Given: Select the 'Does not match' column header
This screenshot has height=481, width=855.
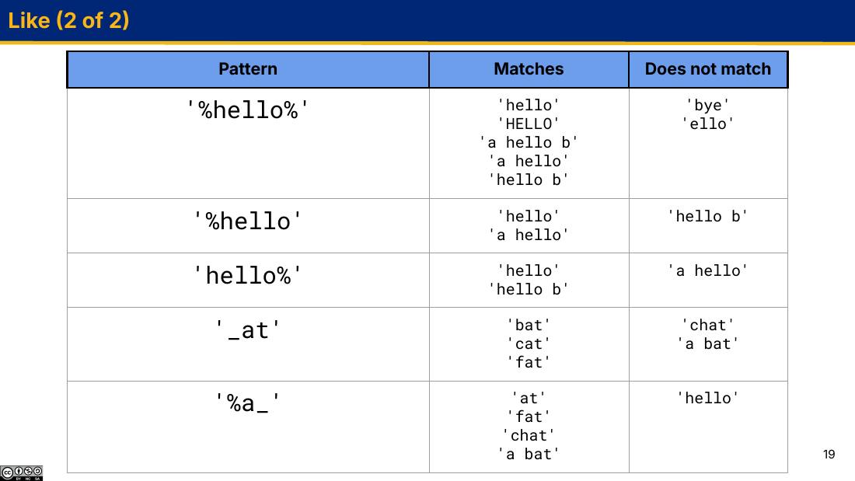Looking at the screenshot, I should tap(708, 69).
